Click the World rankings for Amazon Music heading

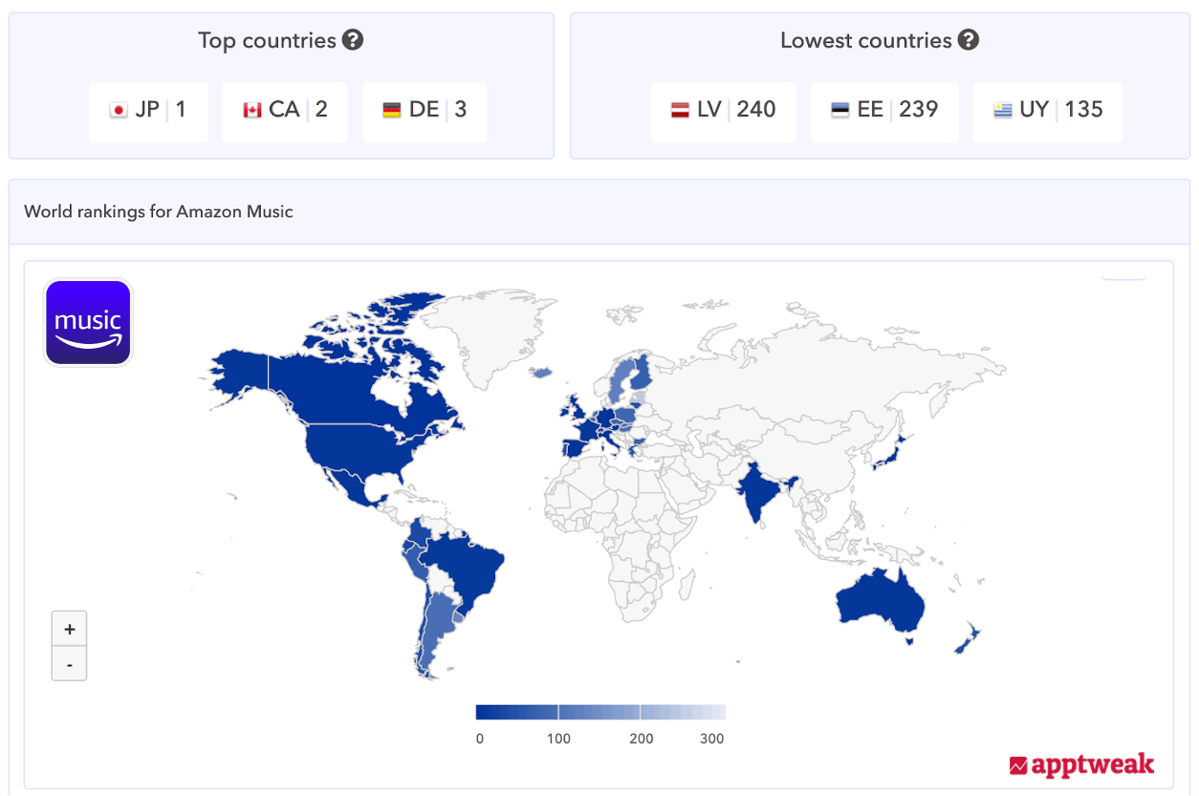159,211
